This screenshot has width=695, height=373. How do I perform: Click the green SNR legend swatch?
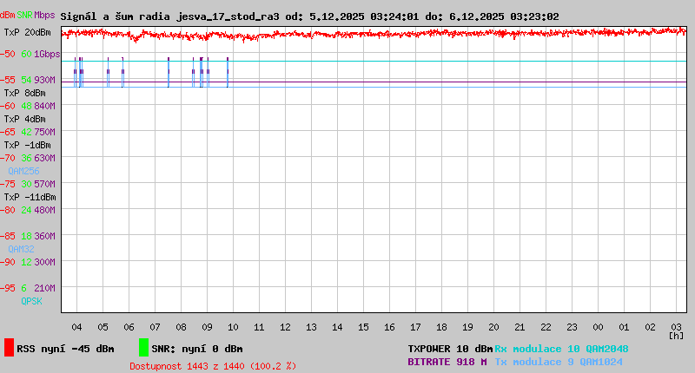click(143, 348)
